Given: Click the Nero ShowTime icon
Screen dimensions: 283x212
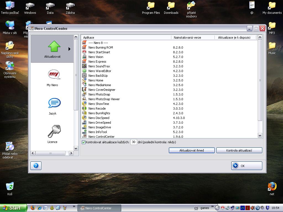Looking at the screenshot, I should point(84,104).
